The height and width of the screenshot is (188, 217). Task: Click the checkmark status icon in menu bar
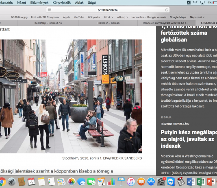coord(189,2)
